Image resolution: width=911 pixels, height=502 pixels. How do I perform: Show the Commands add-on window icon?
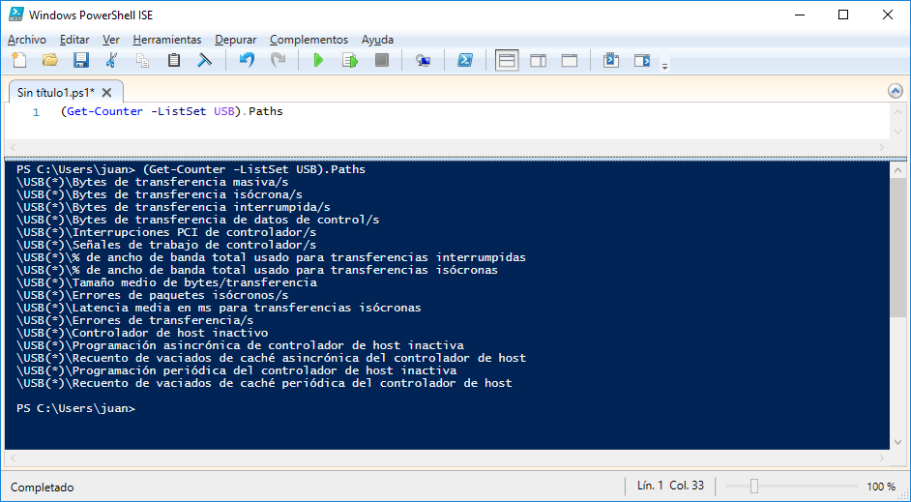[x=610, y=60]
